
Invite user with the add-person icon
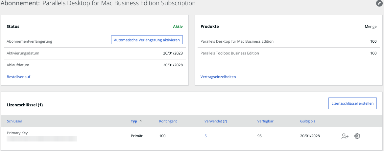click(x=345, y=136)
